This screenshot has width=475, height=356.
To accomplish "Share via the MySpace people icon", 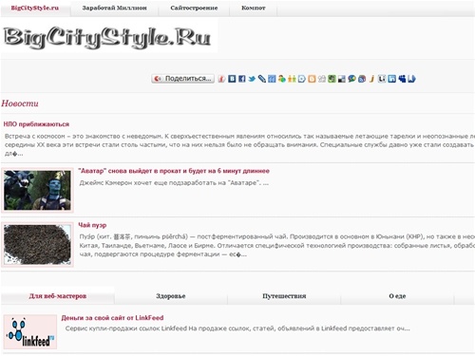I will tap(402, 79).
